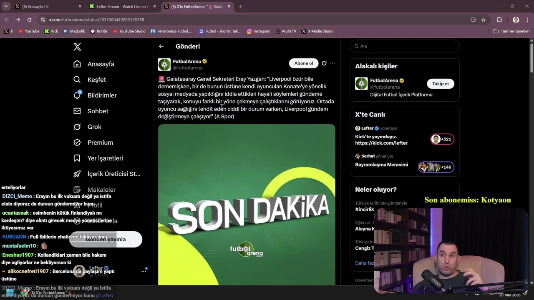Click FutbolArena name under Alakalı kişiler

pos(384,80)
